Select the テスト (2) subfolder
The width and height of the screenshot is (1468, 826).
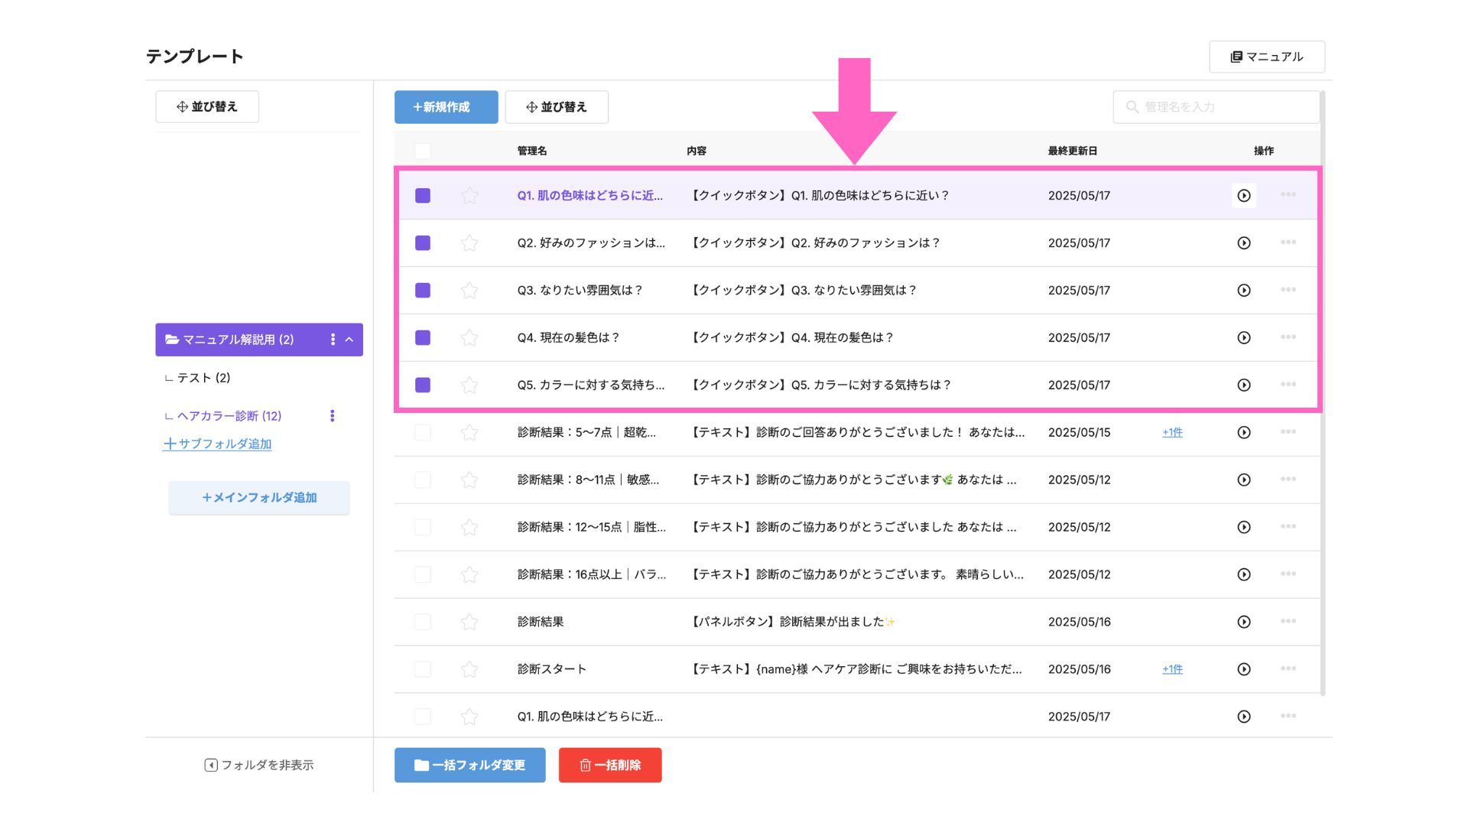203,378
